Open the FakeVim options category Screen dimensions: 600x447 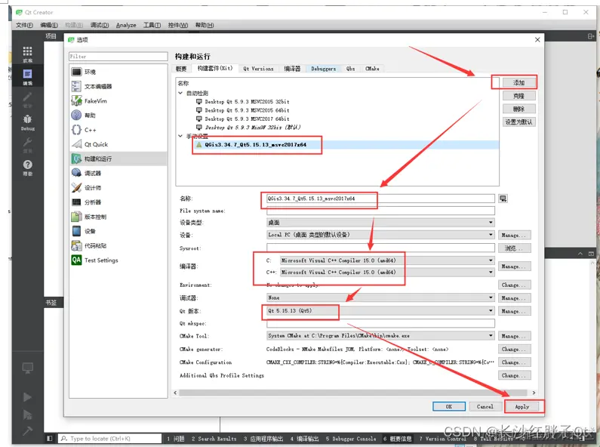118,101
